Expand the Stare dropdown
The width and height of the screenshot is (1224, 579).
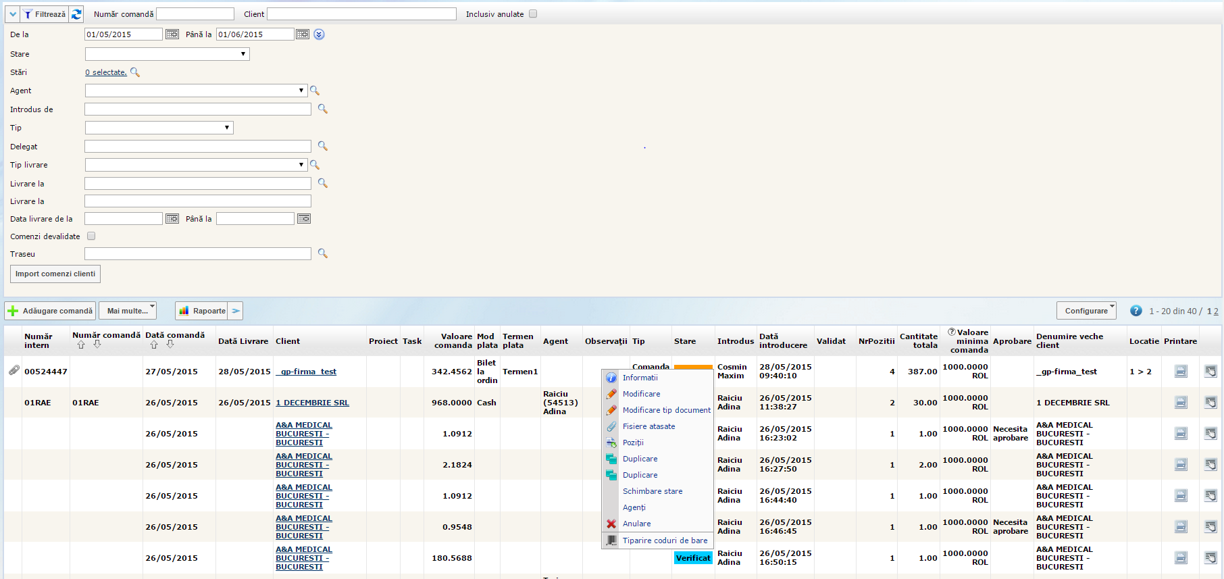click(x=167, y=54)
